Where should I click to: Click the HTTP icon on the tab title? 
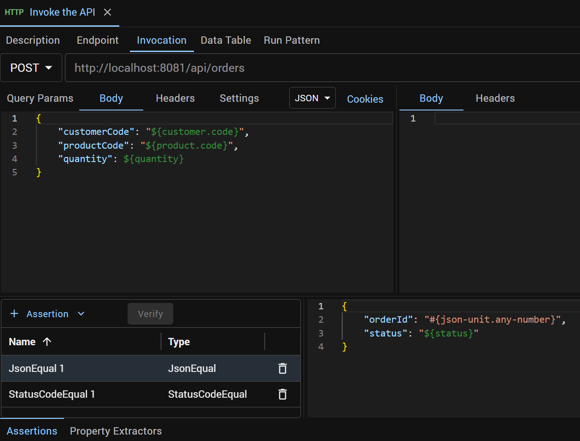click(14, 12)
